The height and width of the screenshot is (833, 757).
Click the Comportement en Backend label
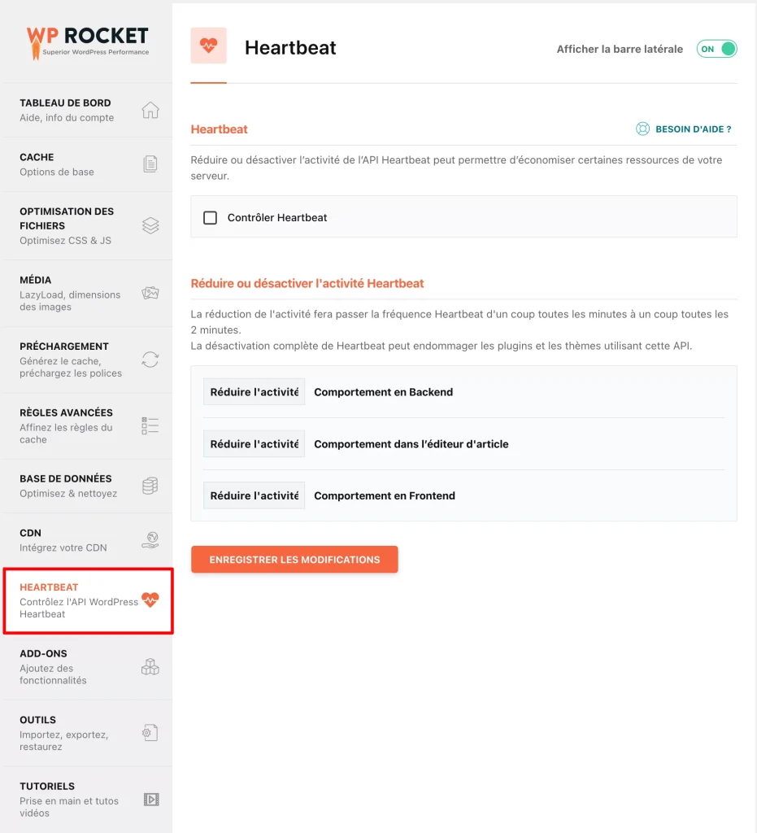383,392
